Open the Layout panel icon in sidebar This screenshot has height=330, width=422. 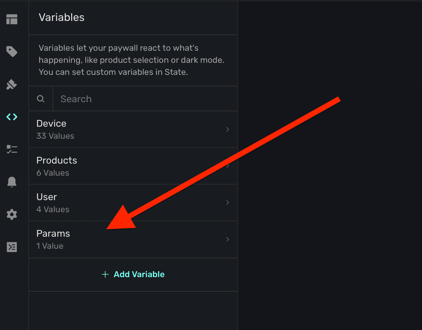12,20
